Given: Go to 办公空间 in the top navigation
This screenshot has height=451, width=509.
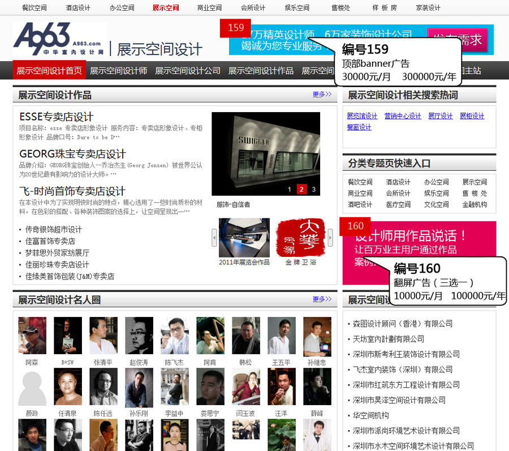Looking at the screenshot, I should coord(122,7).
